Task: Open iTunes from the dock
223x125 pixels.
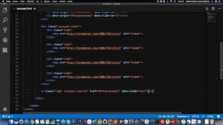Action: (183, 122)
